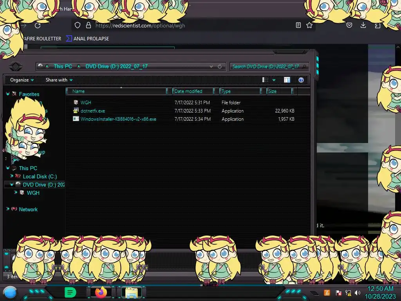Viewport: 401px width, 301px height.
Task: Open the volume speaker tray icon
Action: (x=358, y=292)
